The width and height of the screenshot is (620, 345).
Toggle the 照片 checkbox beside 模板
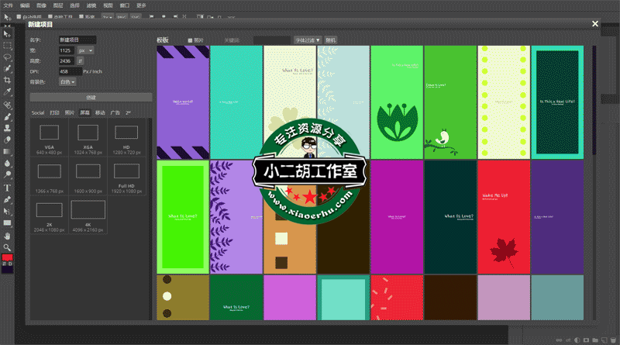point(191,40)
